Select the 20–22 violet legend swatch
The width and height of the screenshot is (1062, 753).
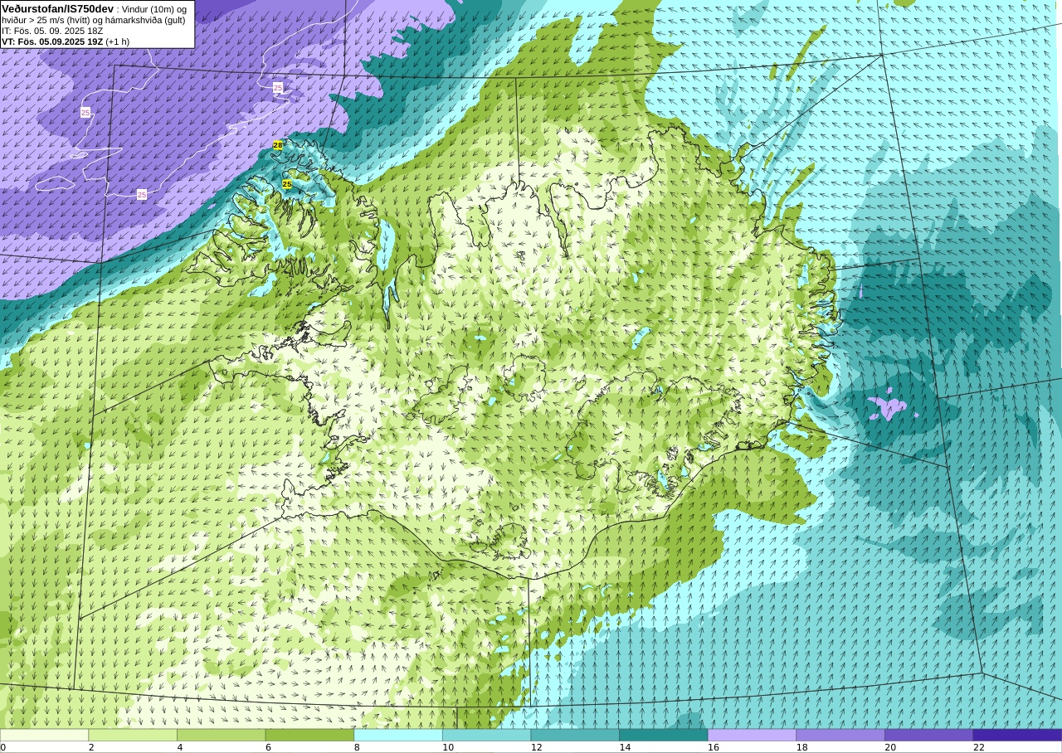coord(929,735)
